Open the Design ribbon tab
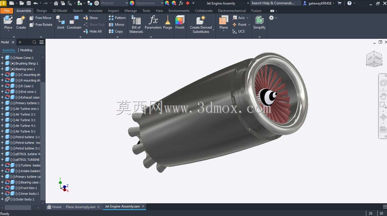This screenshot has height=216, width=387. click(x=42, y=11)
